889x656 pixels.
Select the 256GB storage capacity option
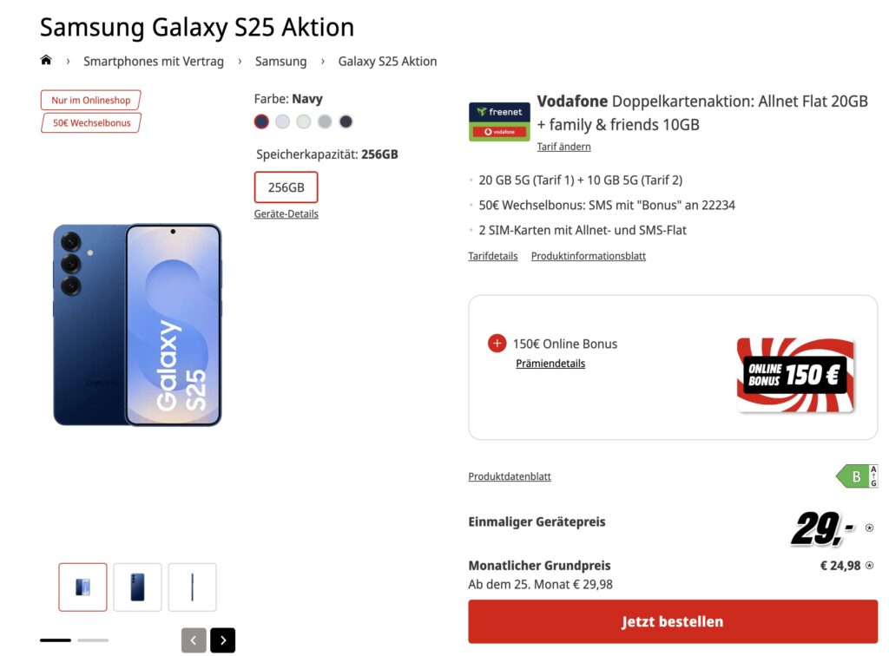coord(286,187)
